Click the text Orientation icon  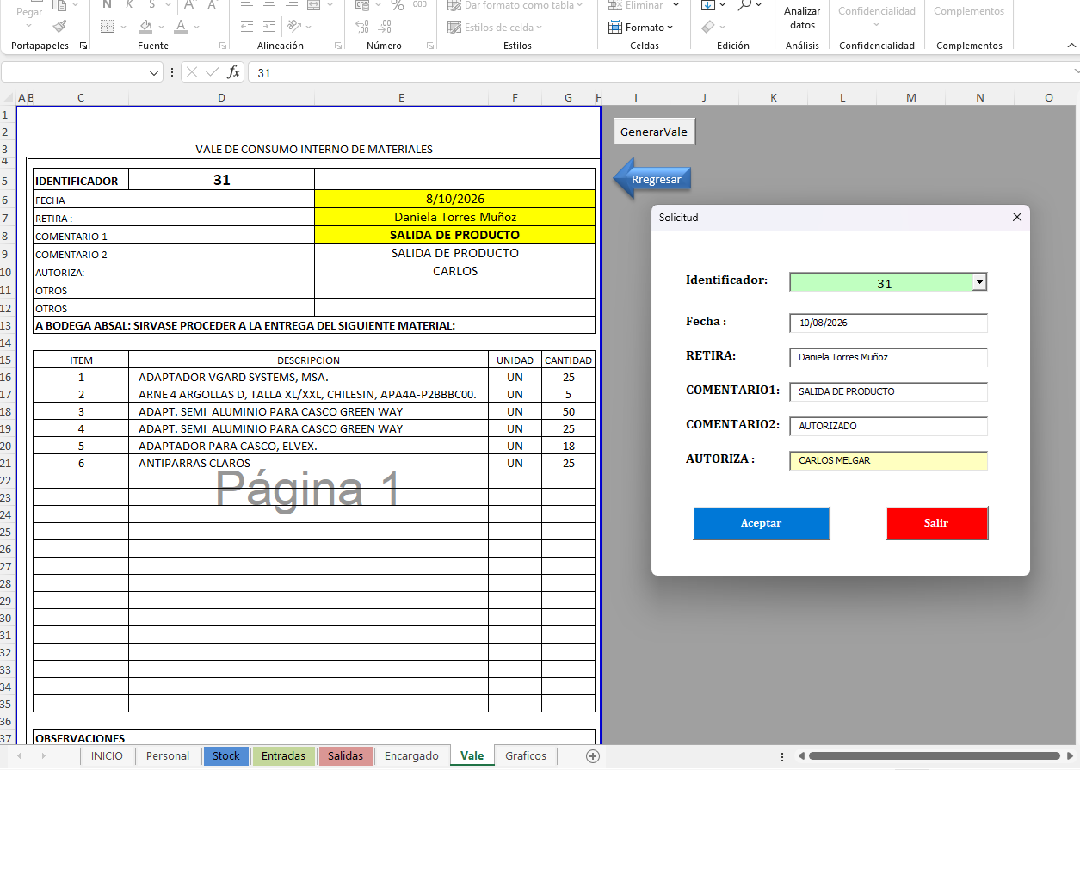(x=293, y=27)
